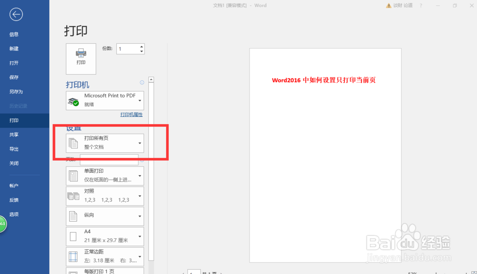Screen dimensions: 477x274
Task: Click the A4 paper size icon
Action: tap(73, 236)
